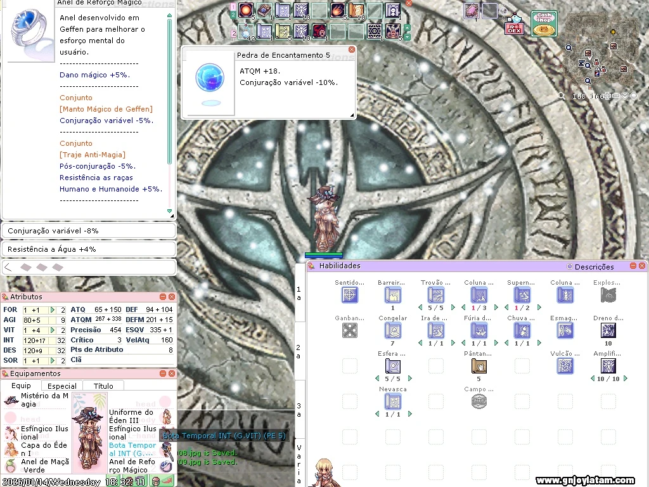
Task: Select the Nevasca skill icon
Action: 393,401
